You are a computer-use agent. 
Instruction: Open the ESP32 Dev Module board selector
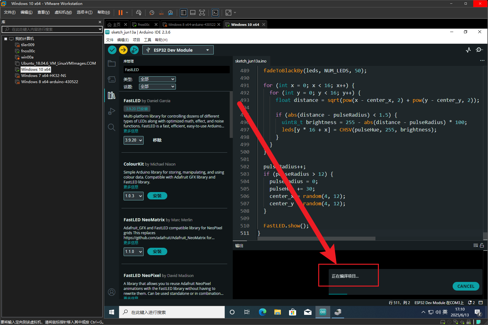click(x=178, y=50)
